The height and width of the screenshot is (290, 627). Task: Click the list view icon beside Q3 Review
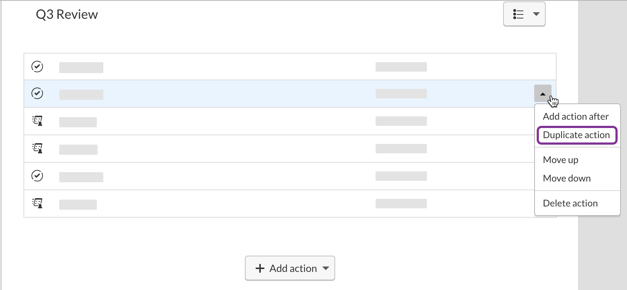pyautogui.click(x=518, y=14)
